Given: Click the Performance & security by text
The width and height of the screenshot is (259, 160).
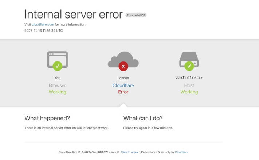Looking at the screenshot, I should coord(158,152).
